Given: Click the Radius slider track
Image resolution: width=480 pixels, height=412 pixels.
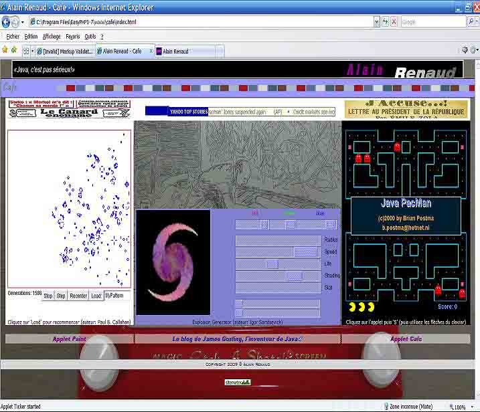Looking at the screenshot, I should pyautogui.click(x=278, y=240).
